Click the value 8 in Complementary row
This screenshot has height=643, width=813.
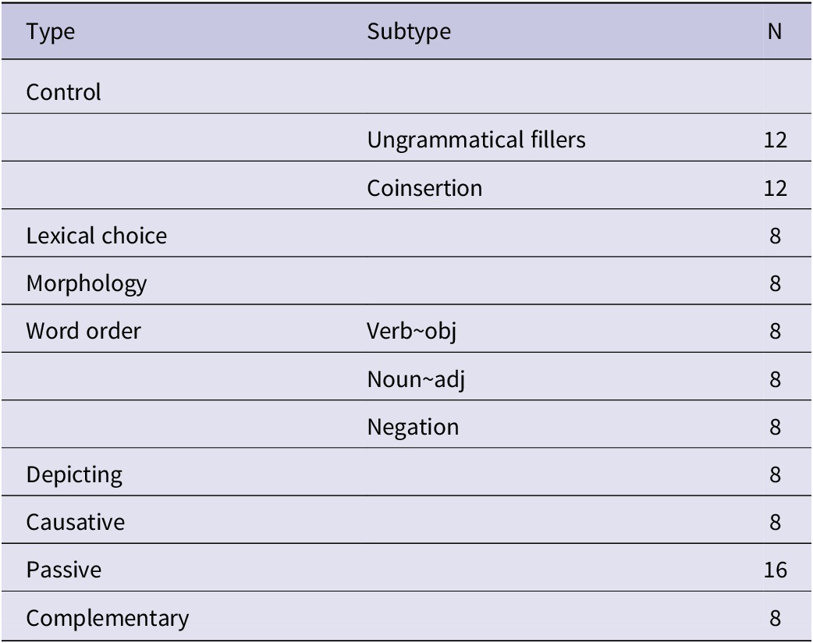pos(775,618)
